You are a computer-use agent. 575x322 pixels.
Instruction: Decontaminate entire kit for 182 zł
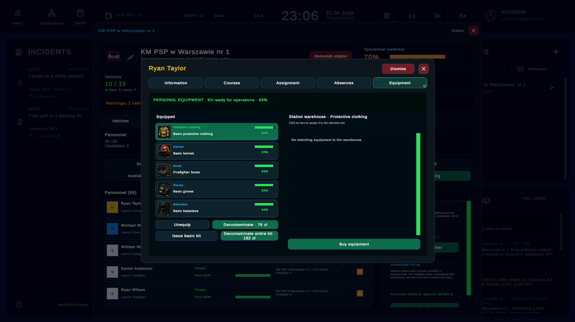click(x=249, y=236)
